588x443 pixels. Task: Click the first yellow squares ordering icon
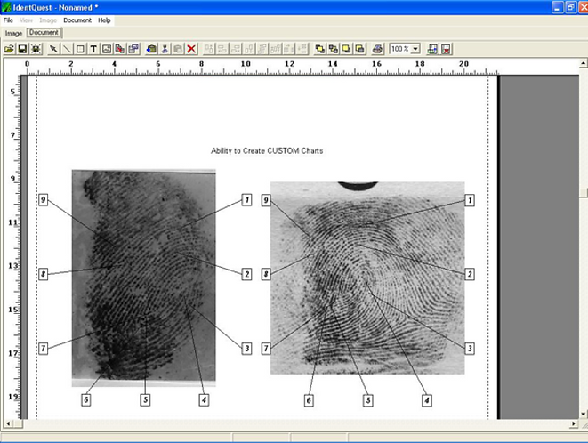320,49
